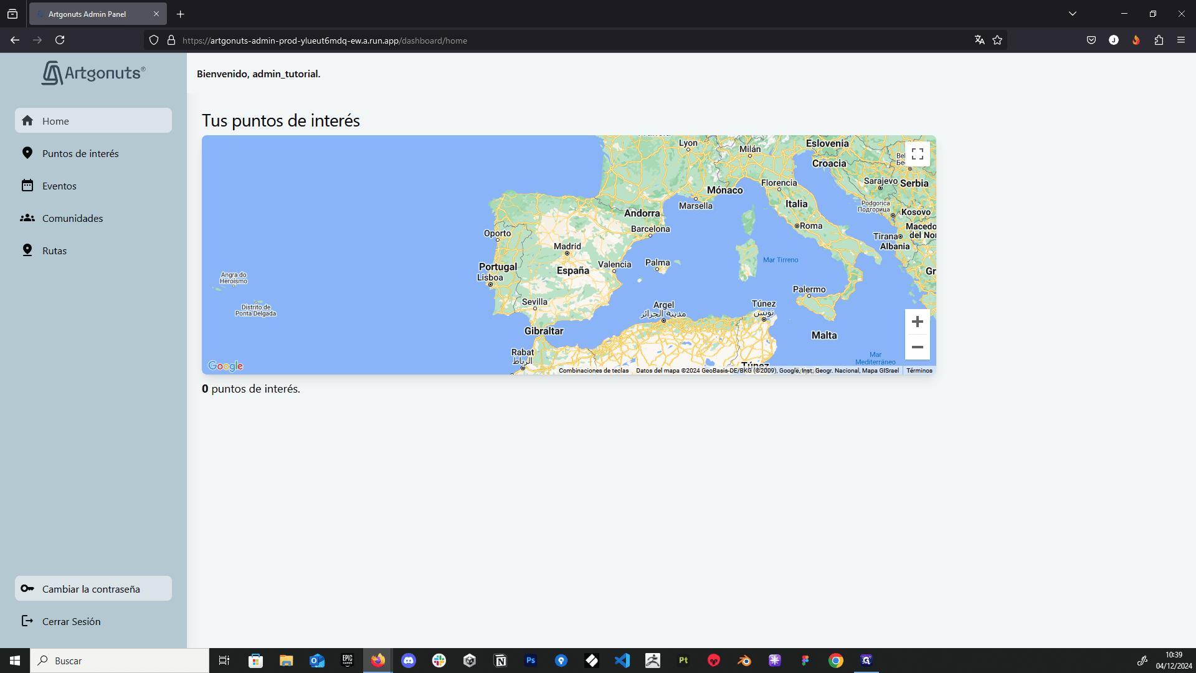Click the taskbar Buscar search box
Viewport: 1196px width, 673px height.
pyautogui.click(x=120, y=661)
